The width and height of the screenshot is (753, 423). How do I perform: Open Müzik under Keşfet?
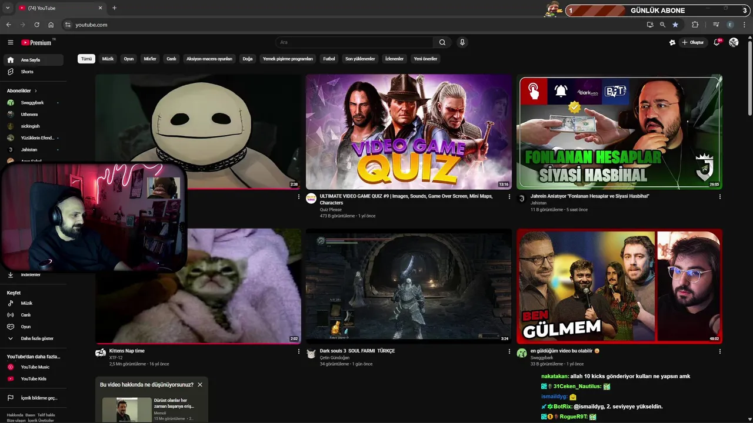[x=26, y=303]
